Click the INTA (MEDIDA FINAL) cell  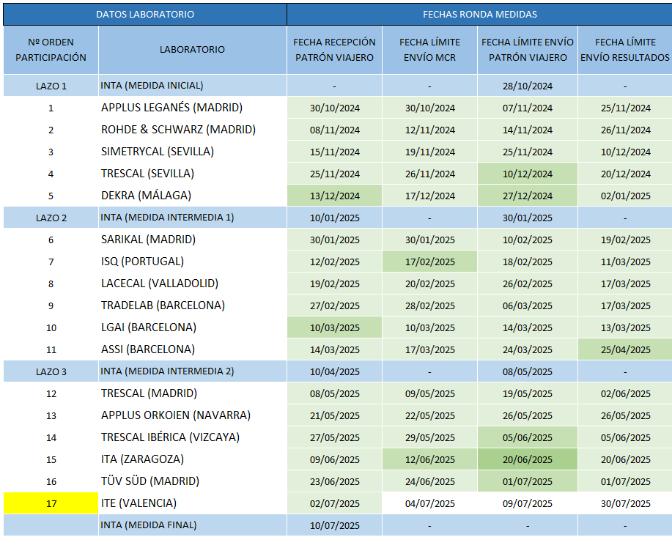193,525
